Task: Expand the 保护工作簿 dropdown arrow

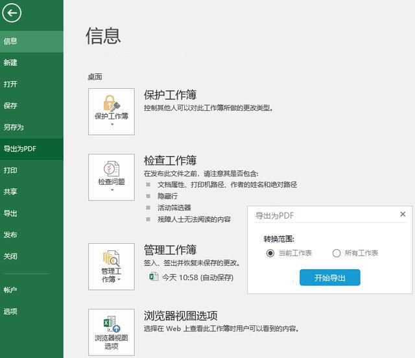Action: click(x=112, y=125)
